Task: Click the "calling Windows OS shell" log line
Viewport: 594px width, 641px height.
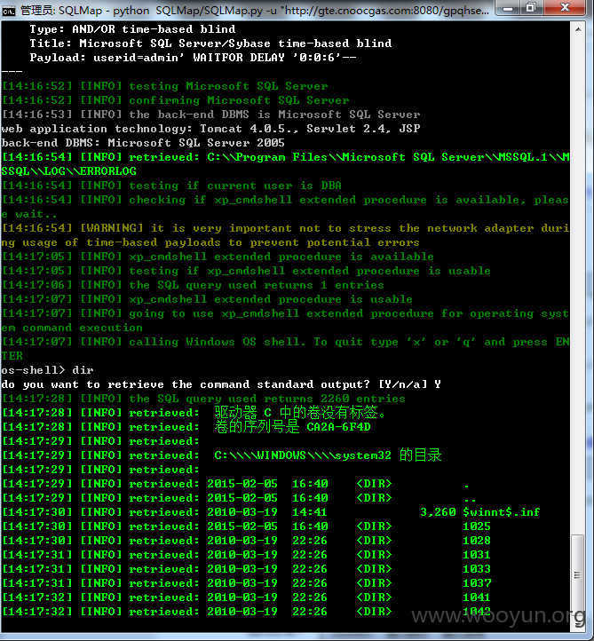Action: point(285,349)
